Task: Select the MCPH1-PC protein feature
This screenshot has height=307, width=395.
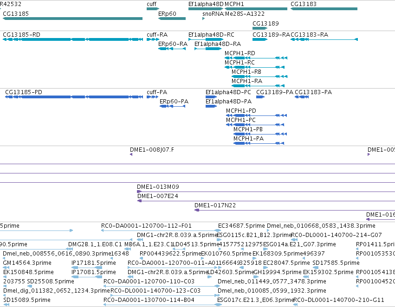Action: 255,125
